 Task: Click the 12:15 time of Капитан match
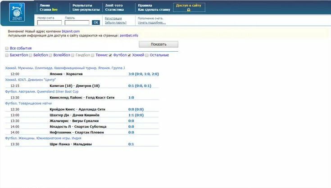coord(15,86)
